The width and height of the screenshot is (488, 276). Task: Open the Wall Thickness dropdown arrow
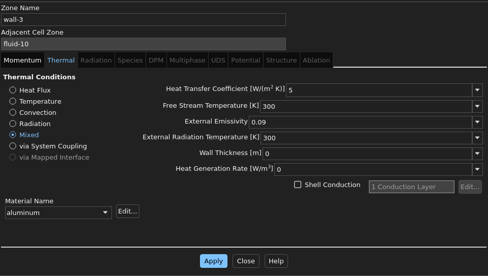pos(477,154)
